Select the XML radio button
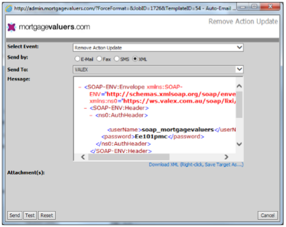Image resolution: width=286 pixels, height=227 pixels. [135, 59]
